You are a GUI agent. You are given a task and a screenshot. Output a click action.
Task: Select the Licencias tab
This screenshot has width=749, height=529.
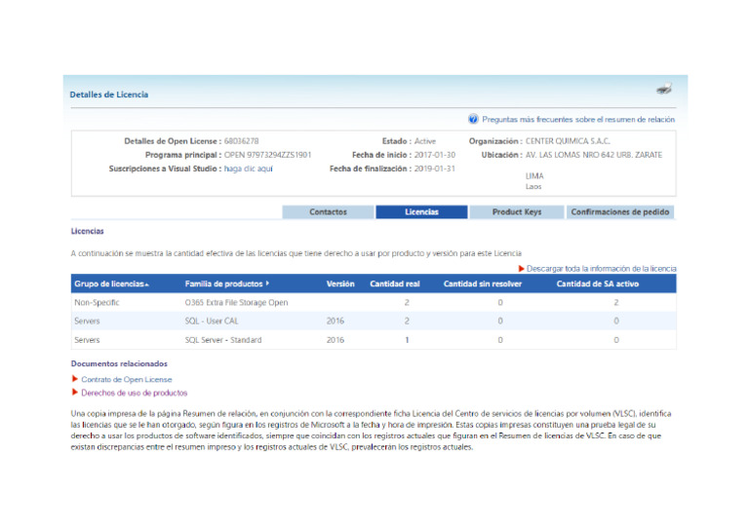point(421,211)
